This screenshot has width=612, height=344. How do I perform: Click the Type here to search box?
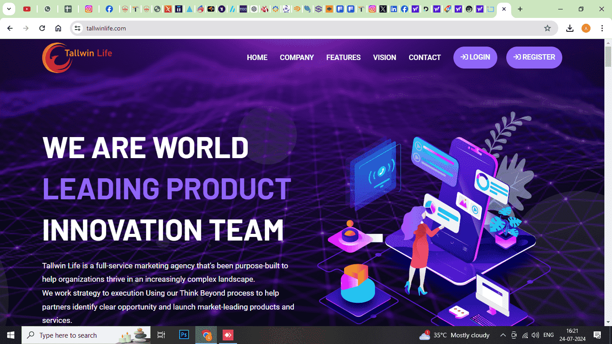(86, 335)
